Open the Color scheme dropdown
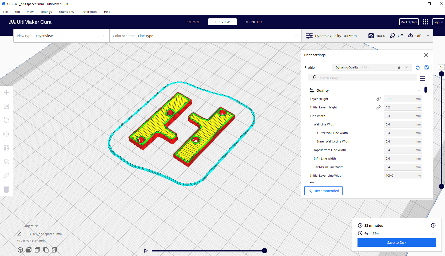This screenshot has width=445, height=256. pyautogui.click(x=205, y=36)
